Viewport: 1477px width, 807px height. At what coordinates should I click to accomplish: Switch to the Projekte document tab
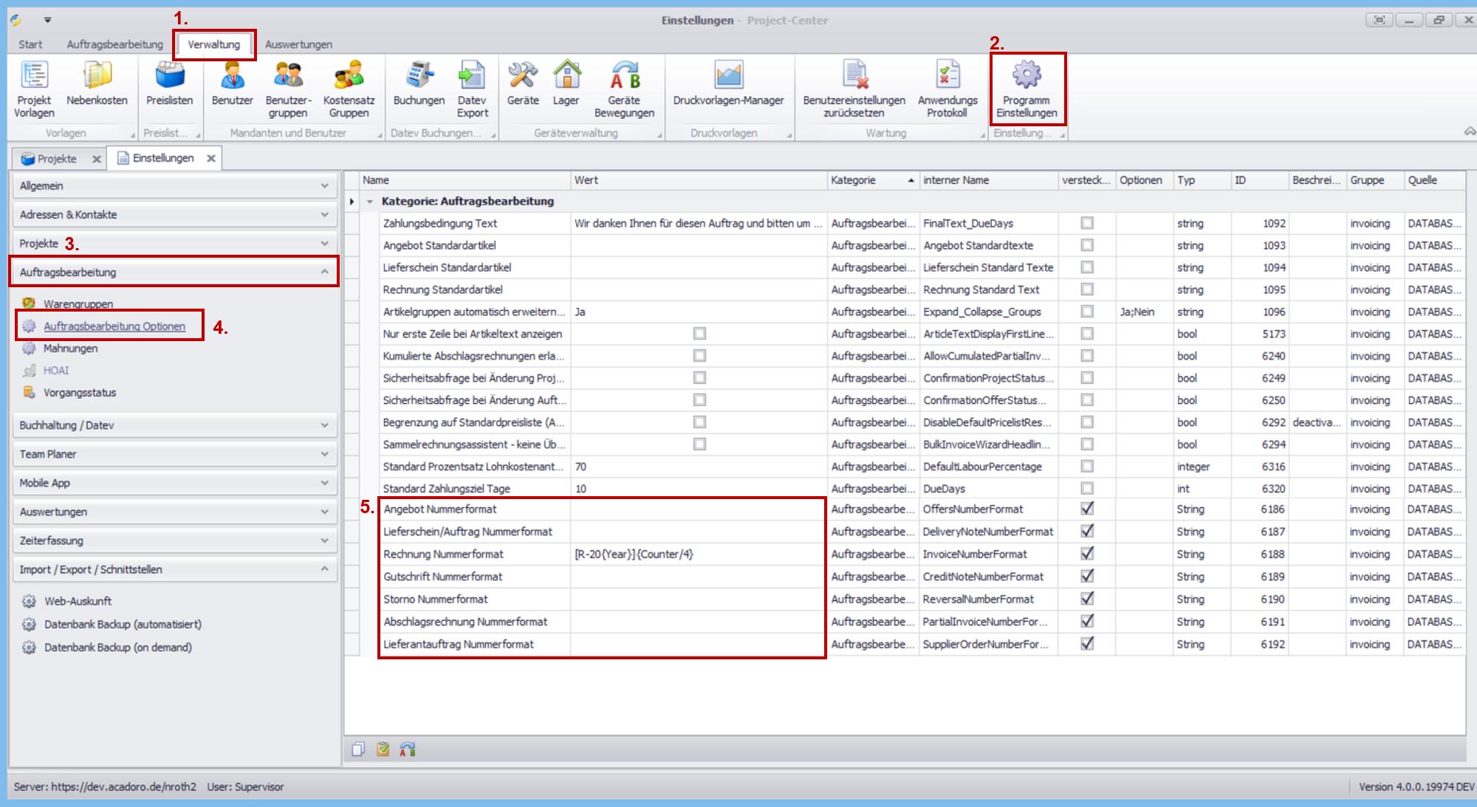click(x=56, y=159)
